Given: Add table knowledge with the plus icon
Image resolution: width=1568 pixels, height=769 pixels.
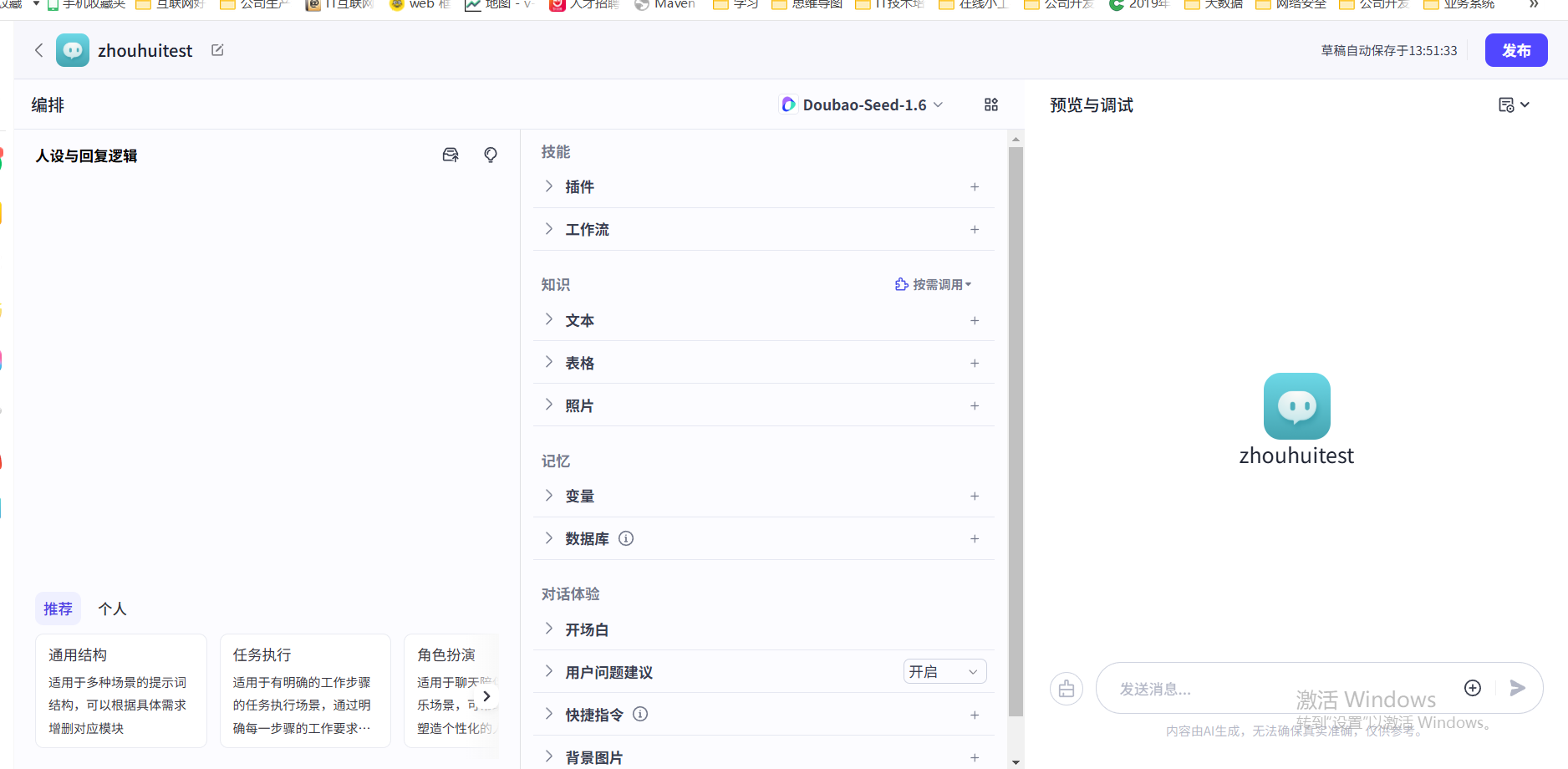Looking at the screenshot, I should coord(975,363).
